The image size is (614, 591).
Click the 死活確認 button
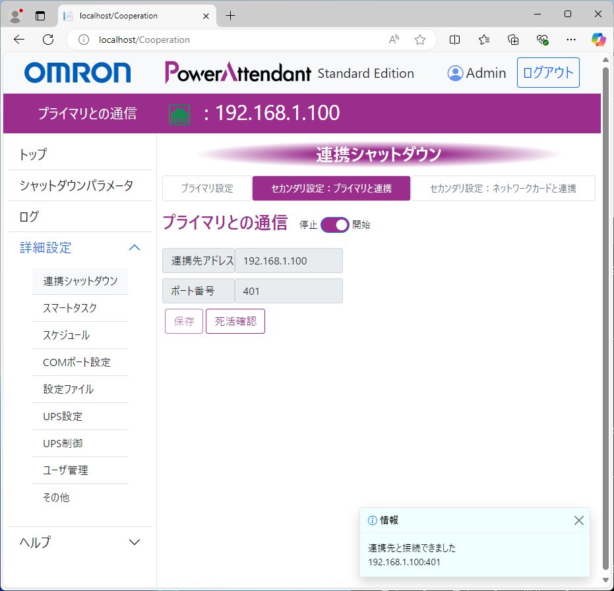pyautogui.click(x=235, y=322)
